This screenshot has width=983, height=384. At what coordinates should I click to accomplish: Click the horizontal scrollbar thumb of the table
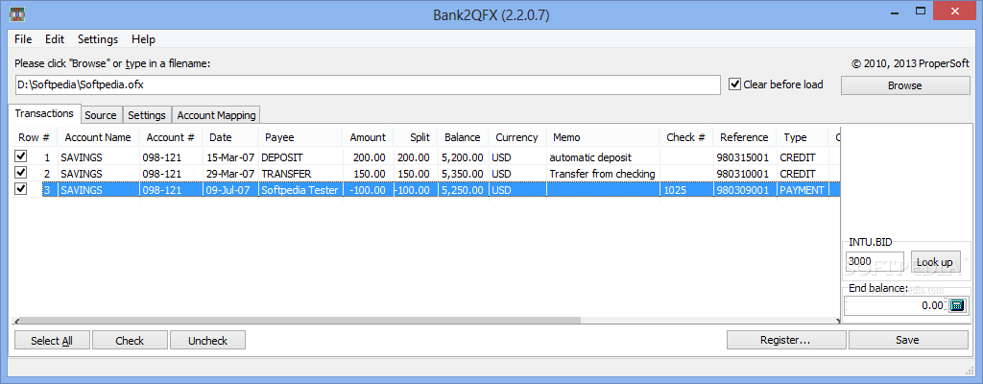[299, 320]
